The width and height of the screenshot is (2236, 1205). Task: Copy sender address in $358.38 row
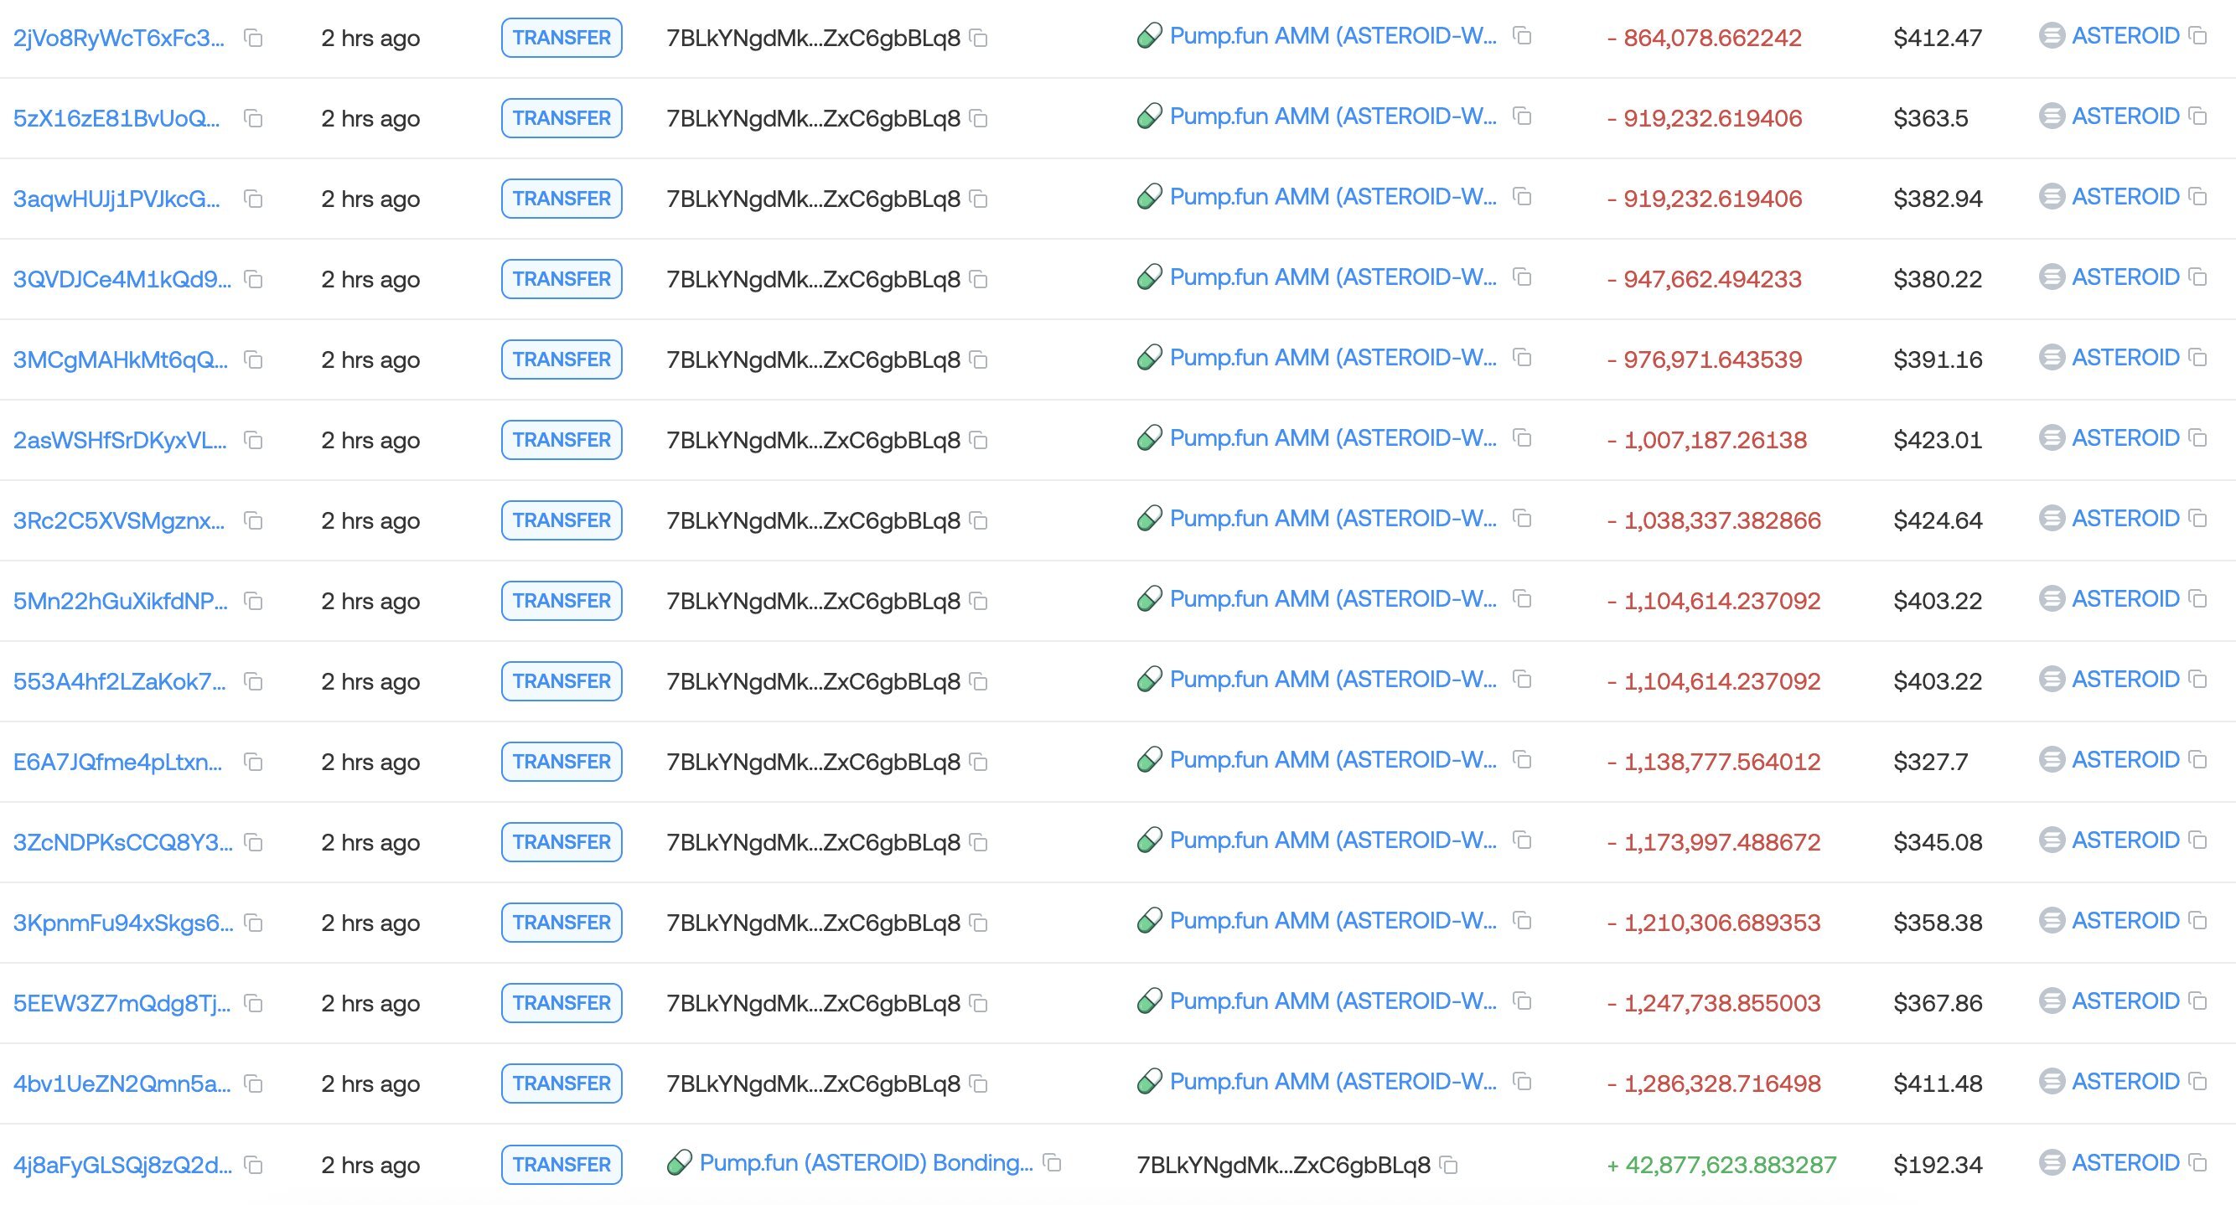(x=978, y=923)
